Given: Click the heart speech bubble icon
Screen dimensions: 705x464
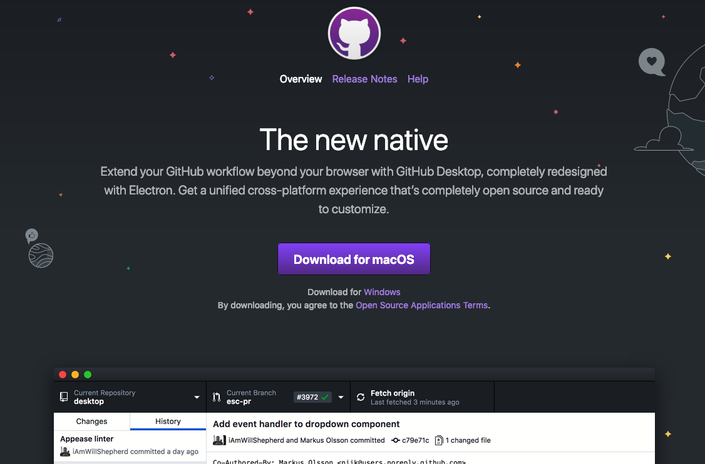Looking at the screenshot, I should 652,62.
